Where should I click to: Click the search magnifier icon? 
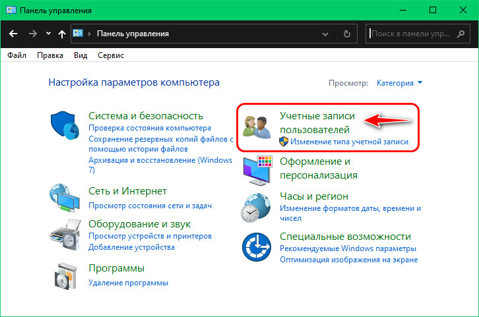pos(461,34)
